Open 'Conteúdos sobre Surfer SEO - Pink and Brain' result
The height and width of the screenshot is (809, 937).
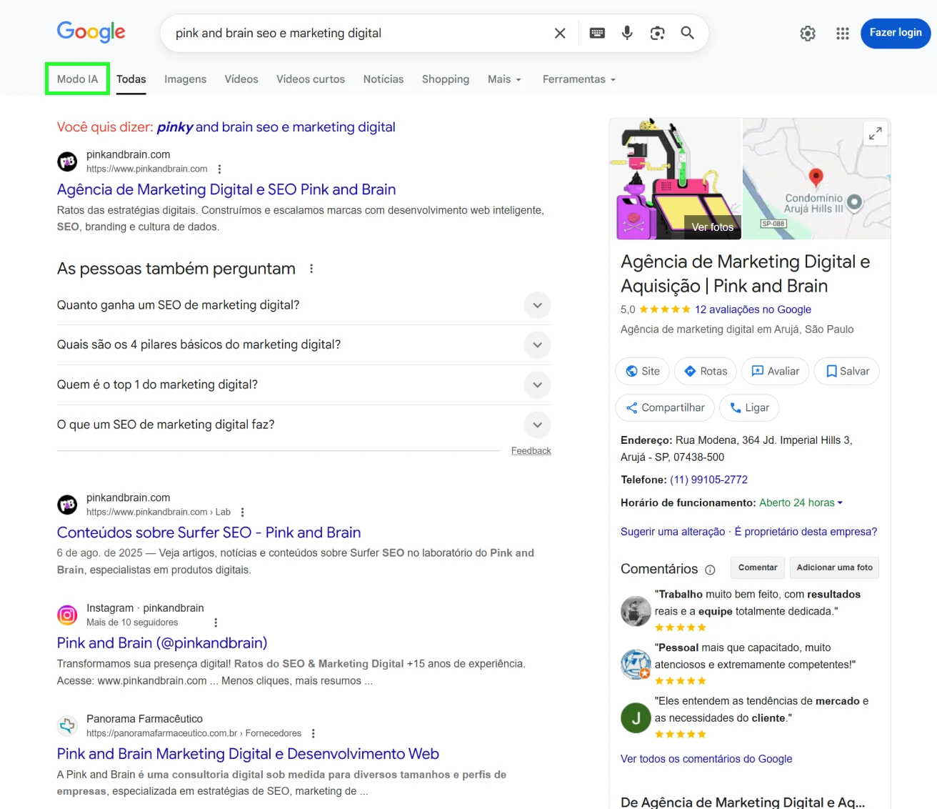tap(209, 532)
